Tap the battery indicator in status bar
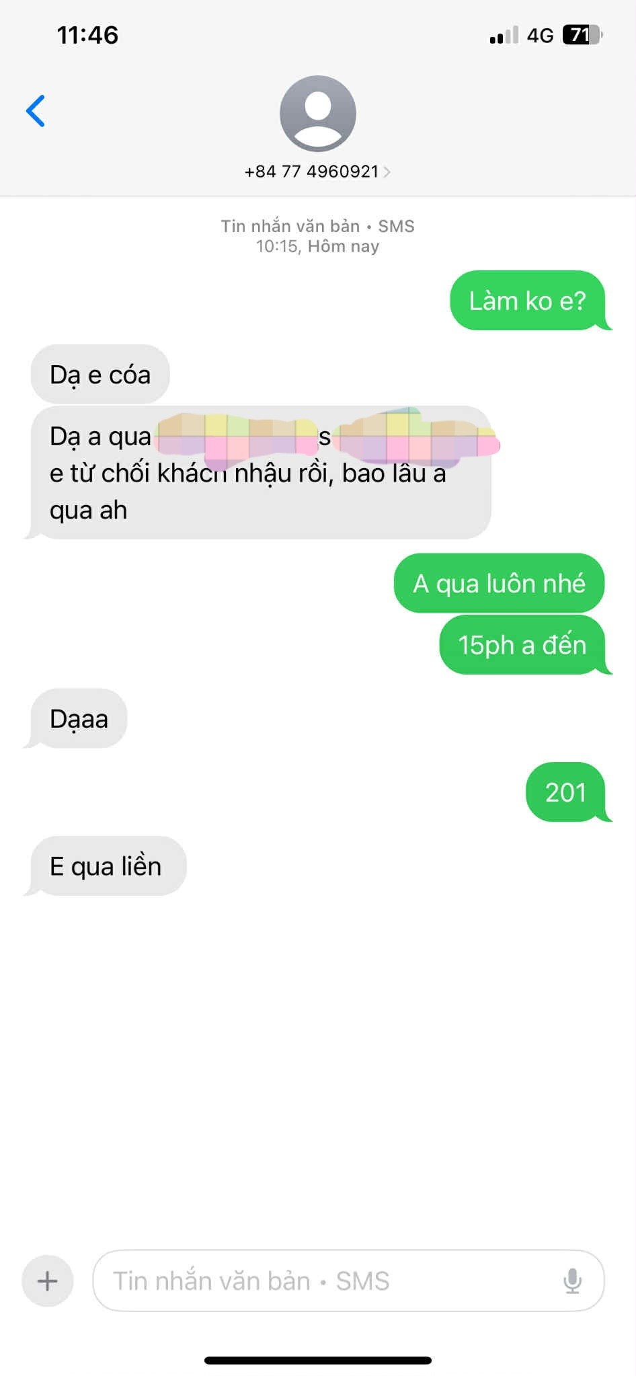 tap(582, 35)
